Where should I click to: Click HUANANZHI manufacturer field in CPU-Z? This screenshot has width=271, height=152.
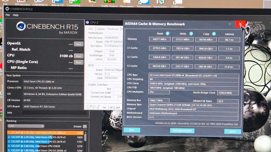[113, 38]
